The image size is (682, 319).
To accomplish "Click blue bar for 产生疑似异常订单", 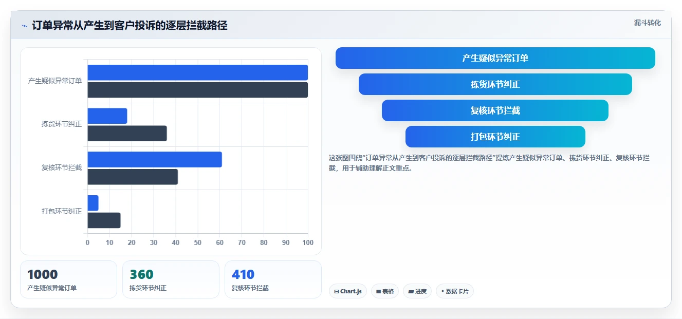I will pyautogui.click(x=197, y=72).
